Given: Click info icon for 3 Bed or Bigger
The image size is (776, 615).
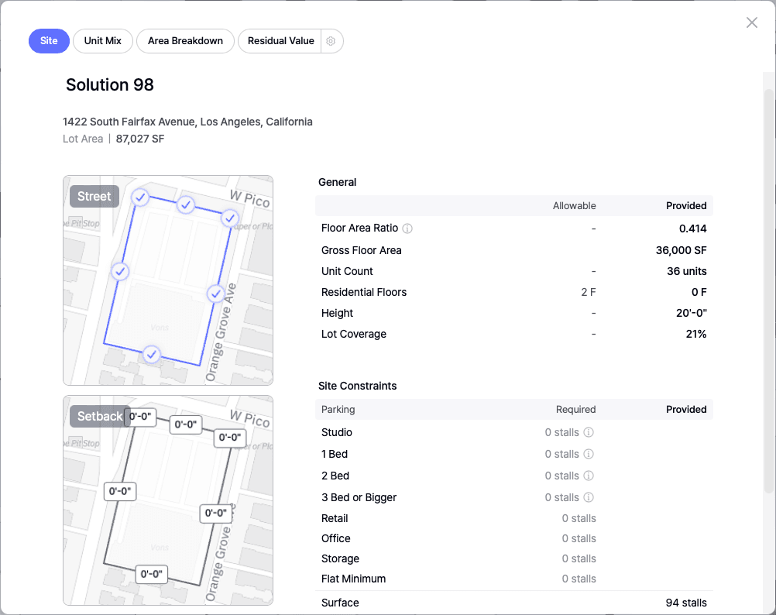Looking at the screenshot, I should coord(589,497).
